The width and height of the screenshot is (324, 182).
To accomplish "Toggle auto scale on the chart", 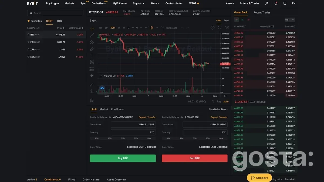I will [226, 101].
